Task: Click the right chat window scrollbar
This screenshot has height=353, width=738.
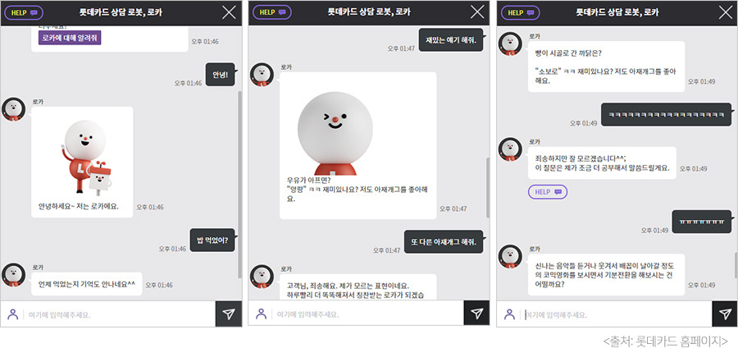Action: [736, 265]
